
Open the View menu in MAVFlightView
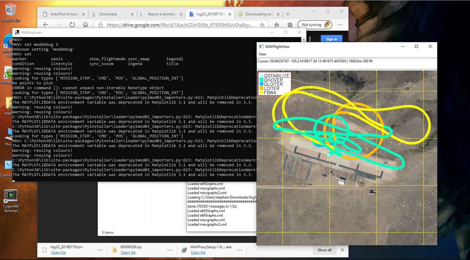(x=262, y=54)
